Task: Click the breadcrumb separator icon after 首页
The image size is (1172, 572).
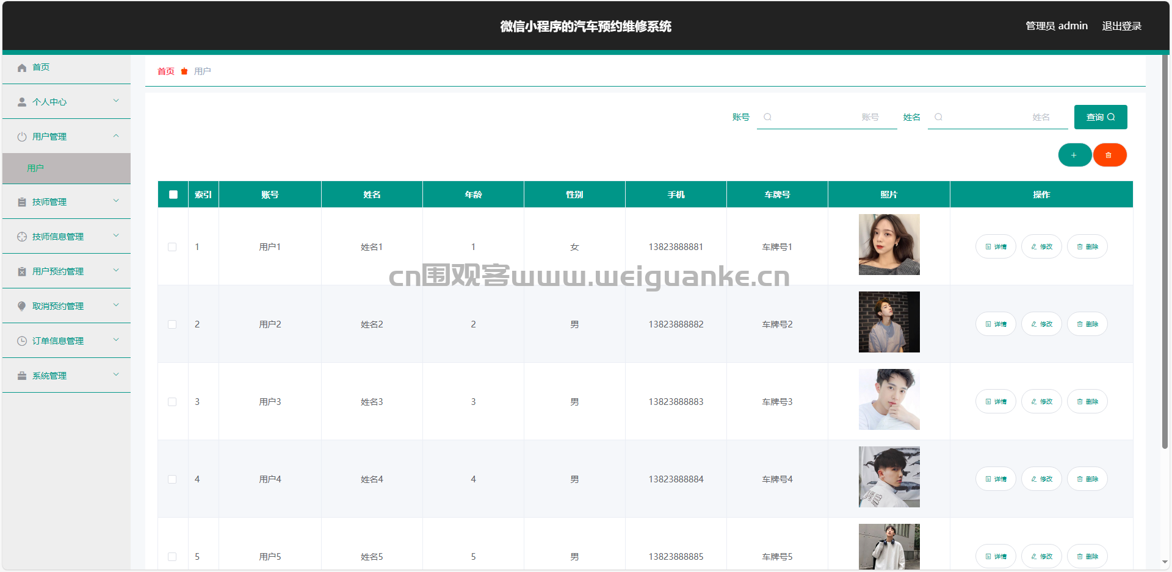Action: [x=184, y=71]
